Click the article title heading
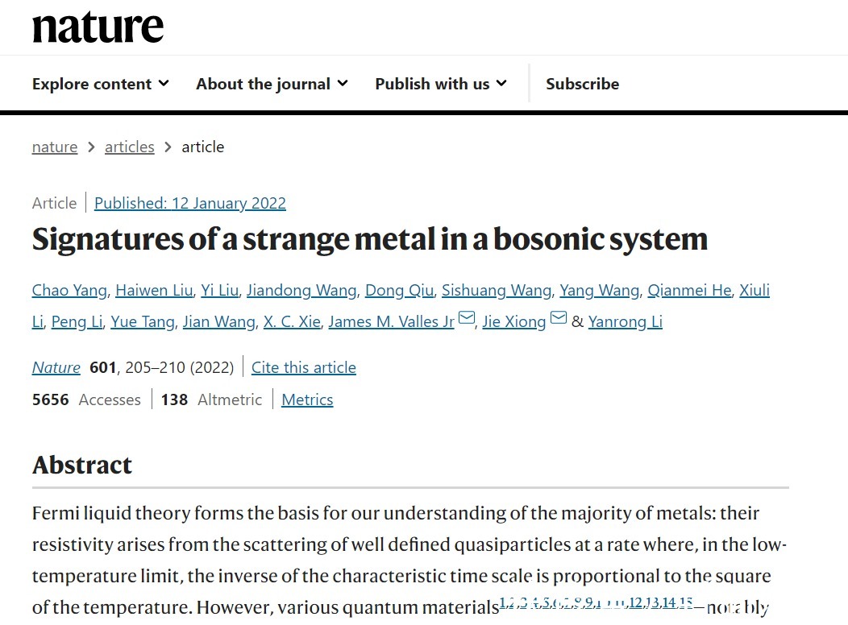Viewport: 848px width, 625px height. pyautogui.click(x=370, y=239)
